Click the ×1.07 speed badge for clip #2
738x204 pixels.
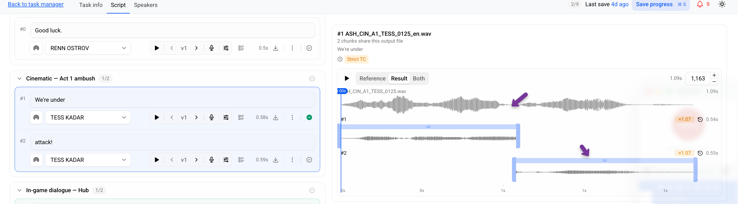click(x=685, y=153)
